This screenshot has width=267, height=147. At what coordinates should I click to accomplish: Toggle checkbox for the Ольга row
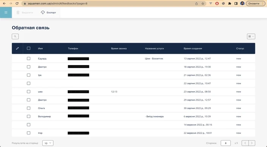pos(29,108)
